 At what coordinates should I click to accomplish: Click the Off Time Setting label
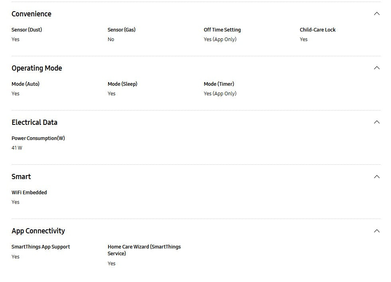[x=222, y=30]
